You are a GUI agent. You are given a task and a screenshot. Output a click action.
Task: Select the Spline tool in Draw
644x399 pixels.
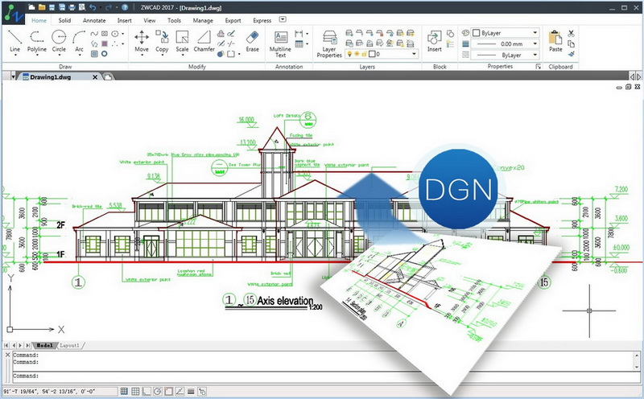tap(94, 34)
